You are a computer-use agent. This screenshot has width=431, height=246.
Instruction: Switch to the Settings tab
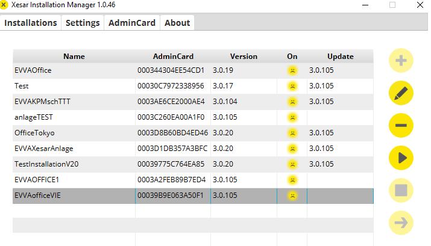[83, 23]
